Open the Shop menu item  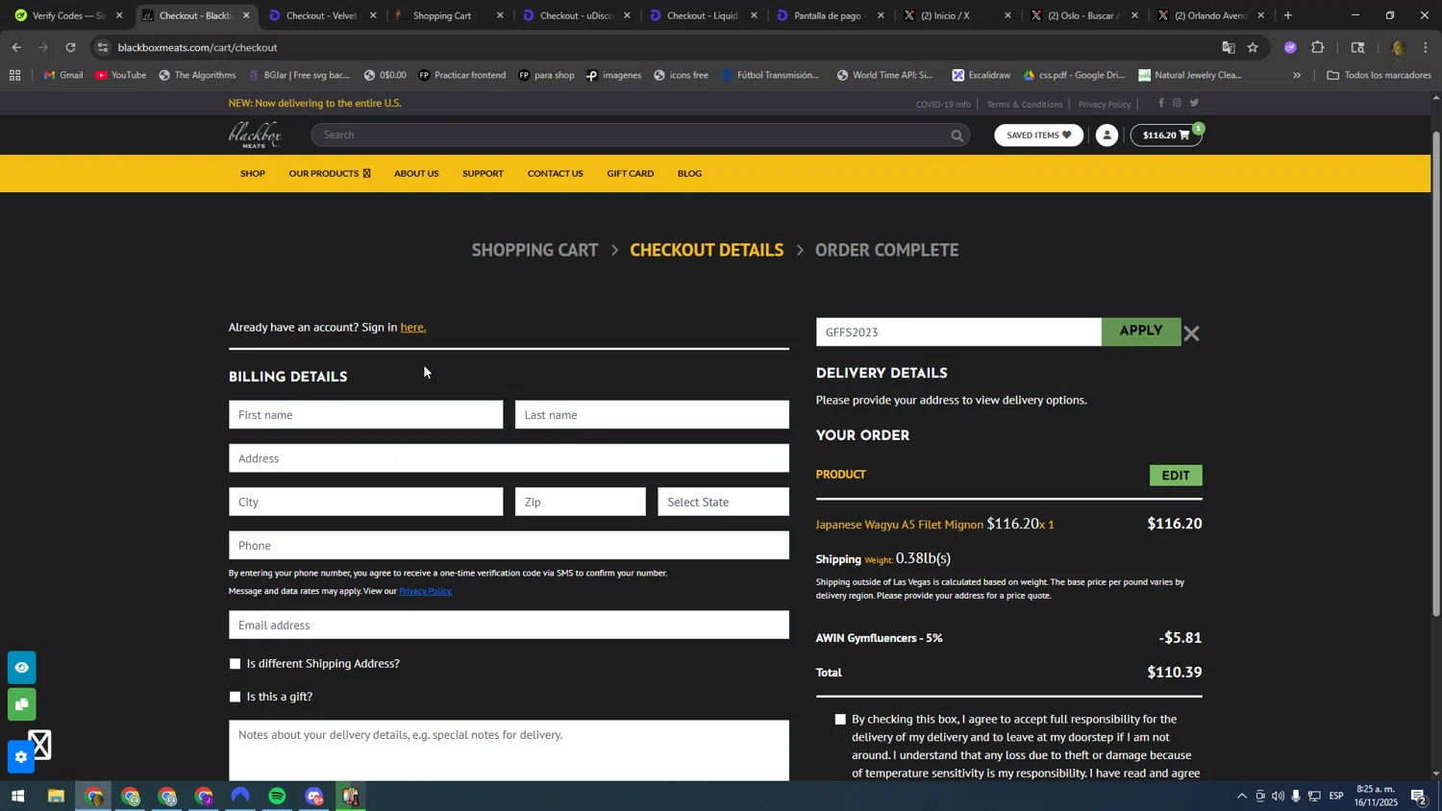tap(253, 174)
